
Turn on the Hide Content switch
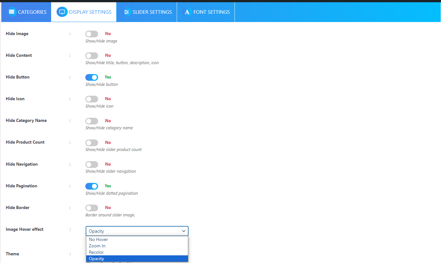92,56
